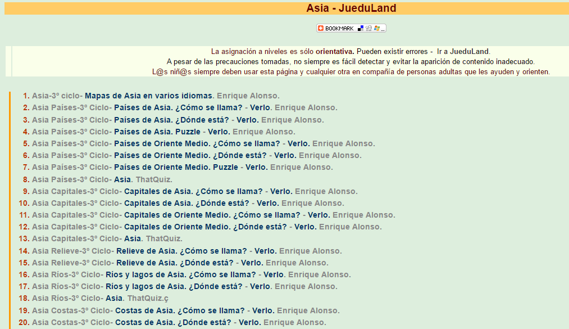Viewport: 569px width, 329px height.
Task: Click Verlo for Países de Asia ¿Dónde está?
Action: [247, 120]
